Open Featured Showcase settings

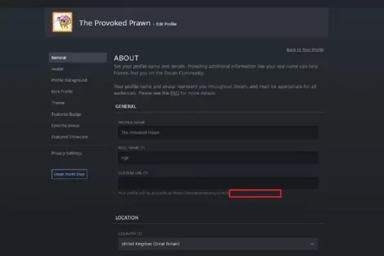[70, 137]
